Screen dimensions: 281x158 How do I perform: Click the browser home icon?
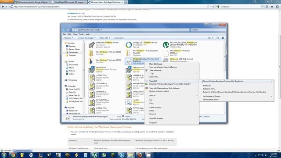click(272, 7)
